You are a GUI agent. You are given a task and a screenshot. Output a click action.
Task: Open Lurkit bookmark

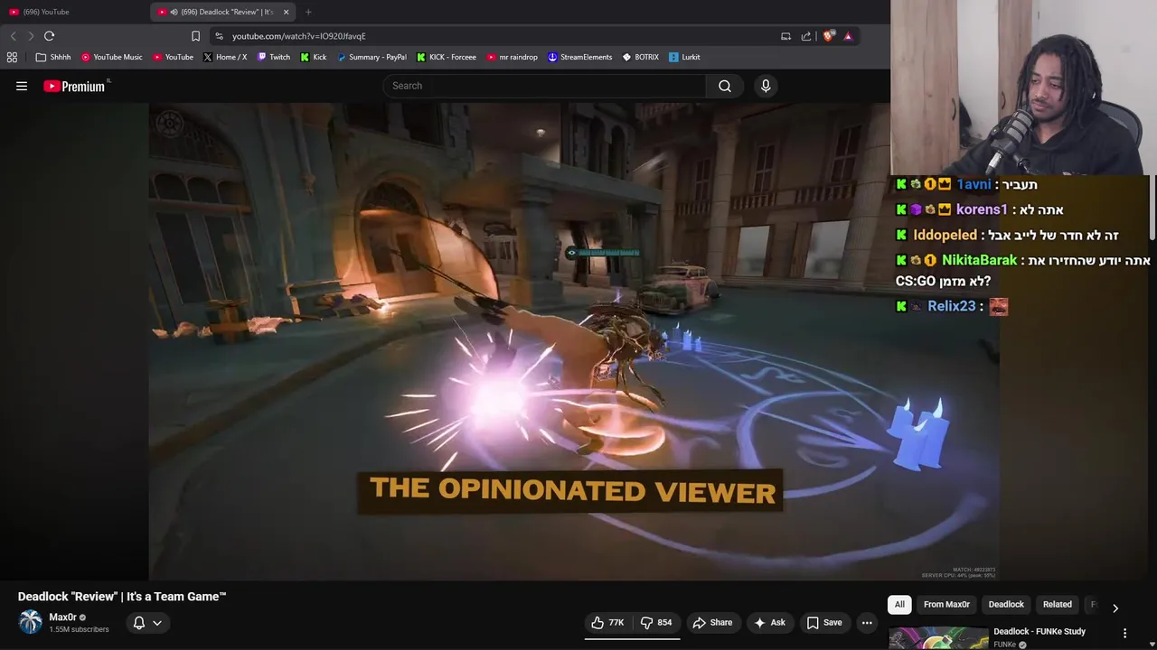(x=684, y=57)
